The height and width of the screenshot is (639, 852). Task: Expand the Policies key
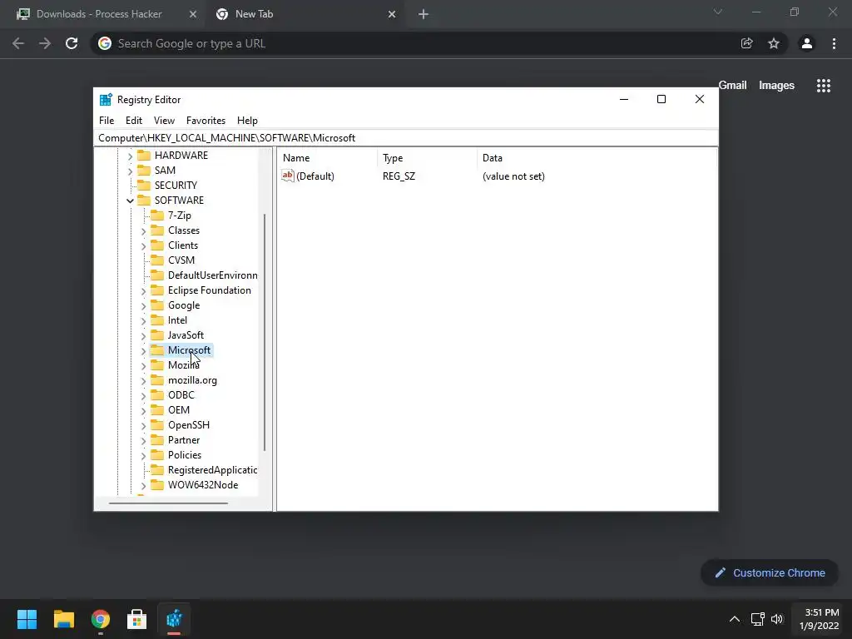(x=143, y=456)
